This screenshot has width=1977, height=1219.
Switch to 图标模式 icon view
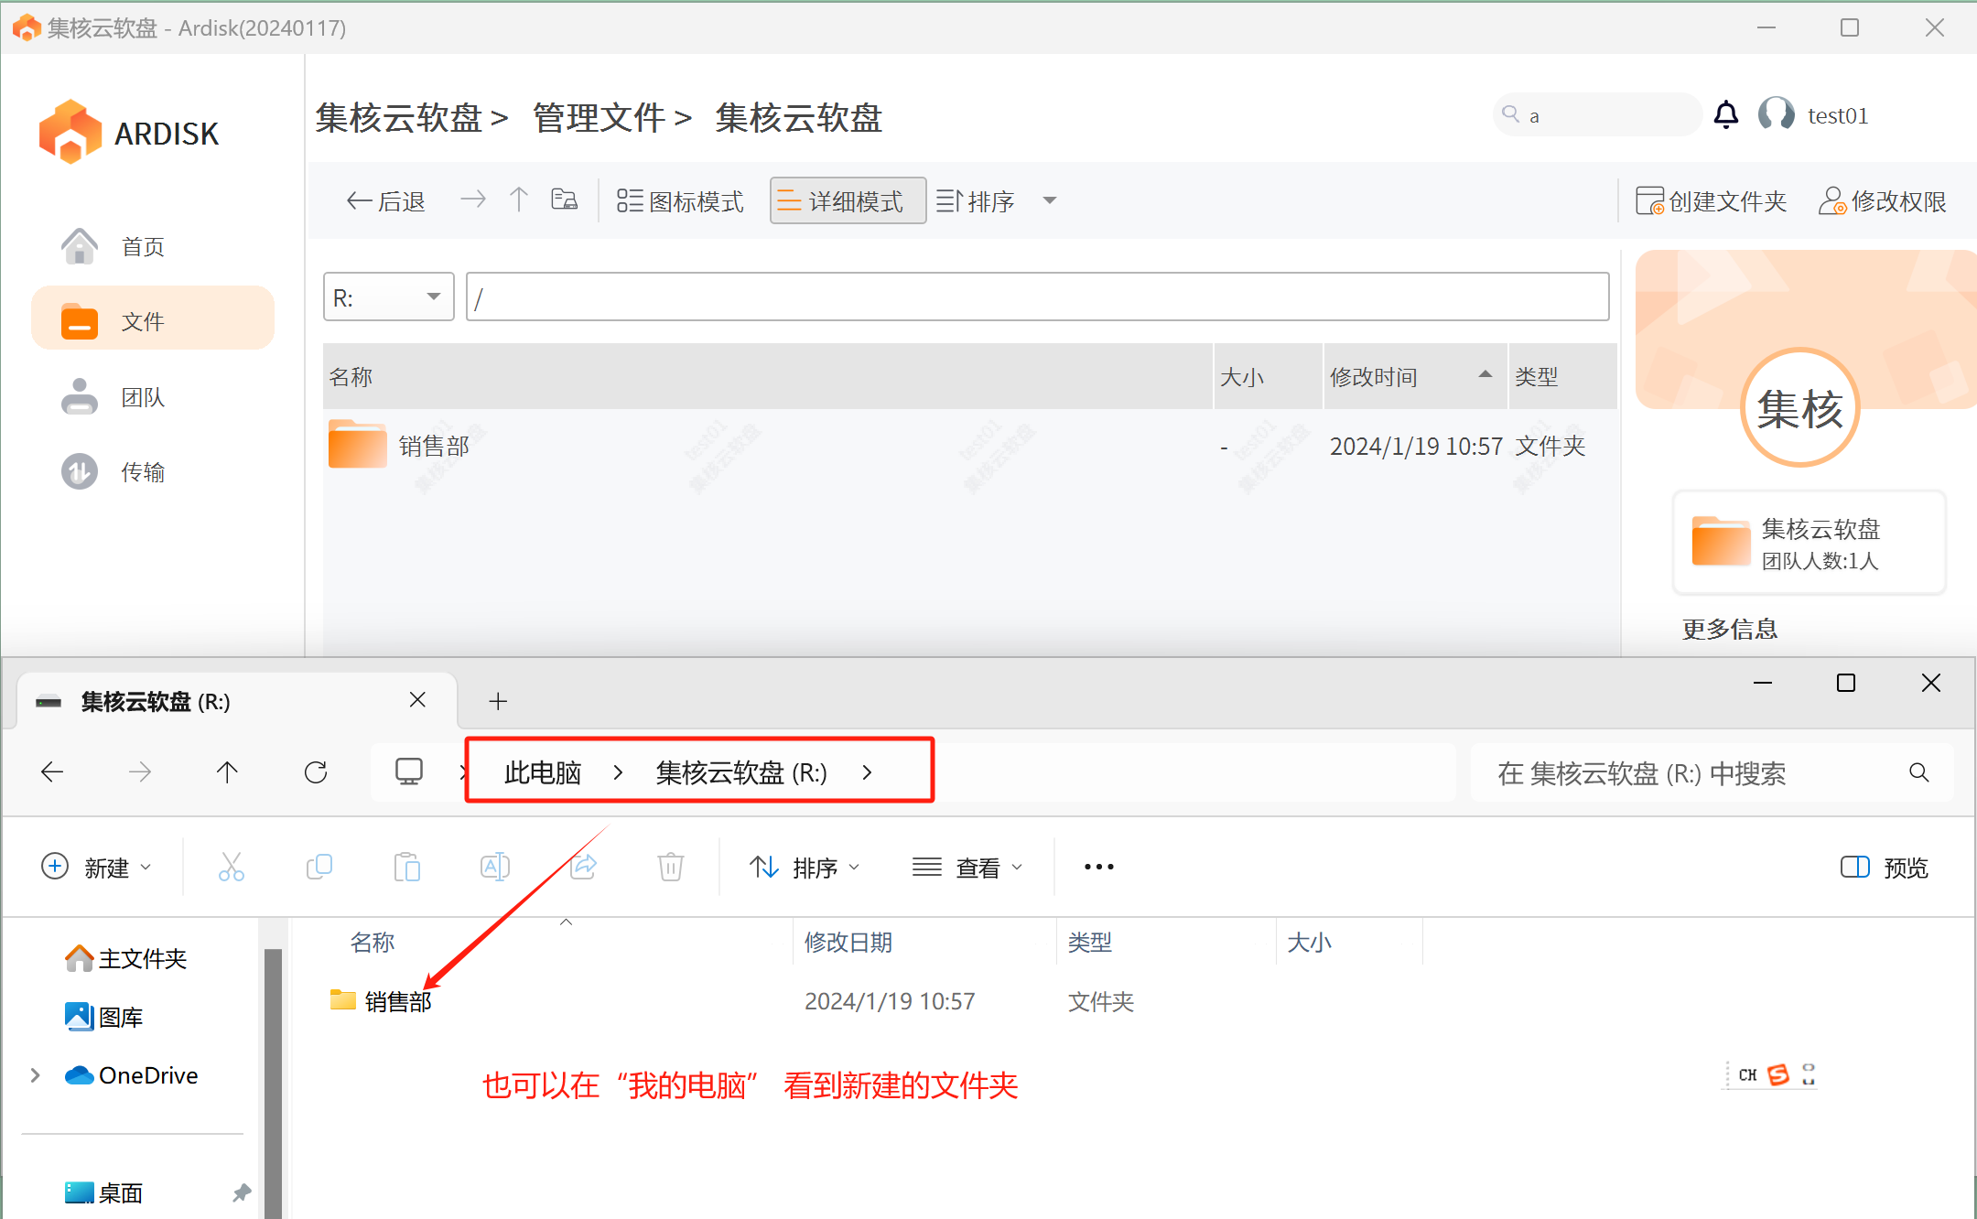[x=681, y=201]
